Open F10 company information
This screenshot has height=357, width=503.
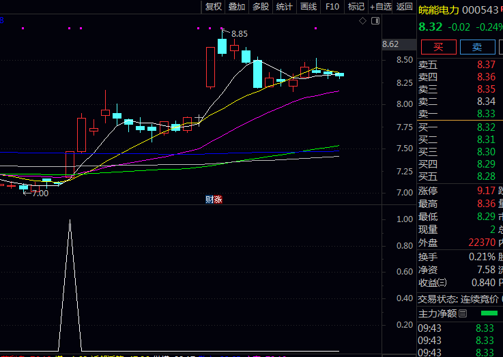tap(332, 7)
